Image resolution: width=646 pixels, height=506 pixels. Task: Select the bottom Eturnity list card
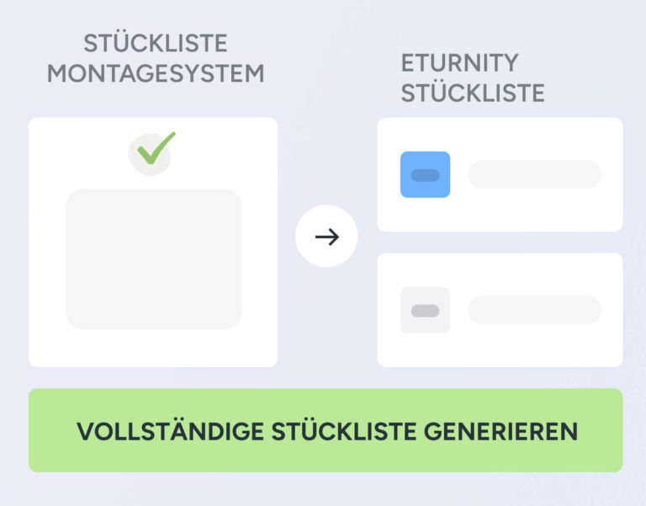[500, 349]
